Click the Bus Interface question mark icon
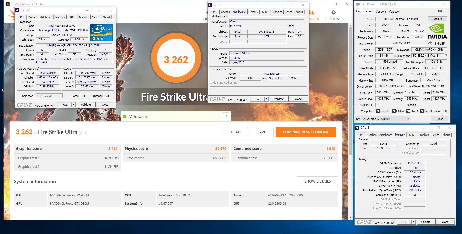 (x=446, y=56)
